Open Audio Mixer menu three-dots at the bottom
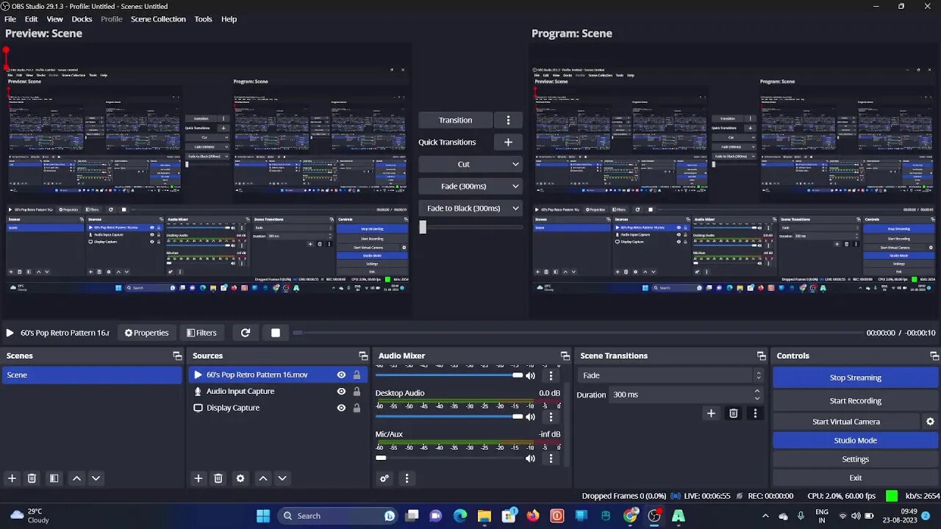This screenshot has width=941, height=529. click(407, 478)
